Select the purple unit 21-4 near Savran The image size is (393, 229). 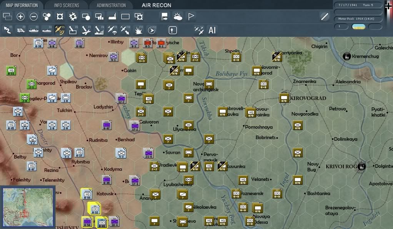pos(148,153)
